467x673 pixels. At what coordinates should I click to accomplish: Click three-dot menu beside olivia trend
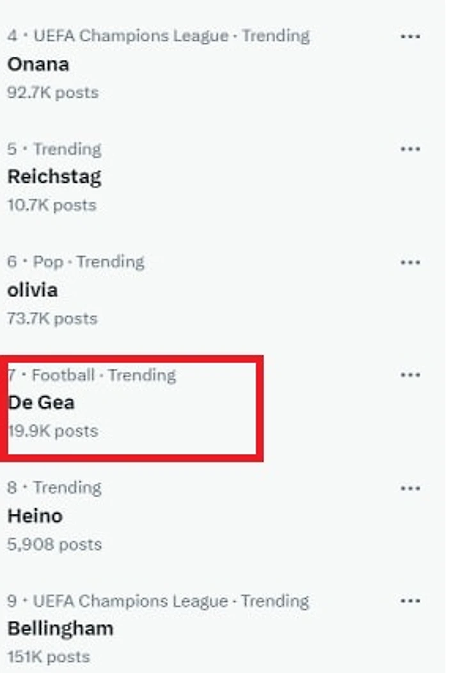point(410,262)
